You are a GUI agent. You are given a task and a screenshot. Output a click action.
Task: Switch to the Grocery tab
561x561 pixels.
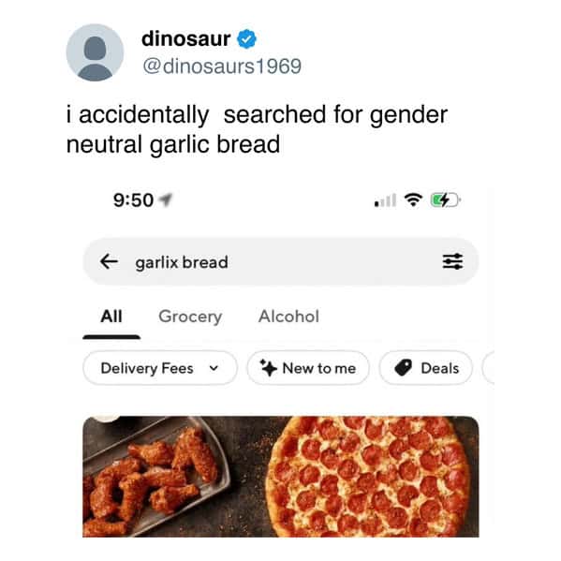click(190, 317)
